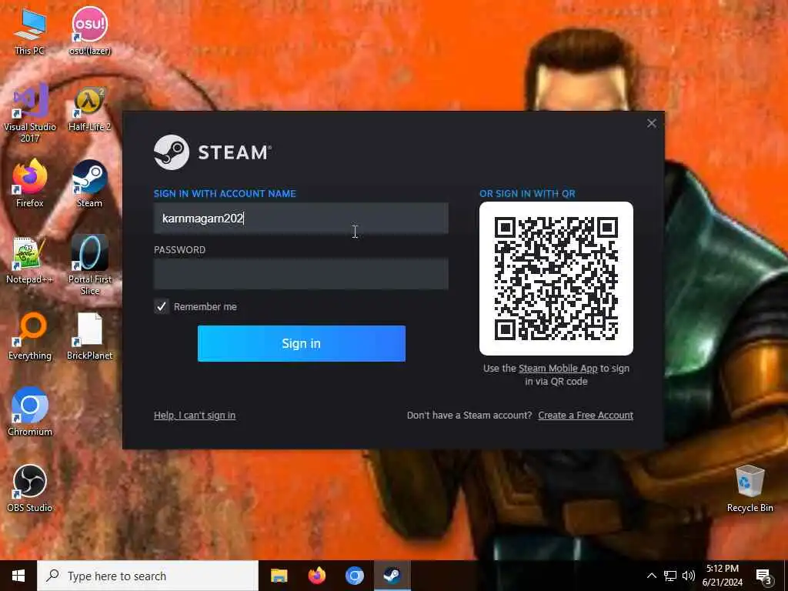Viewport: 788px width, 591px height.
Task: Select the osu!(lazer) desktop shortcut
Action: click(x=89, y=31)
